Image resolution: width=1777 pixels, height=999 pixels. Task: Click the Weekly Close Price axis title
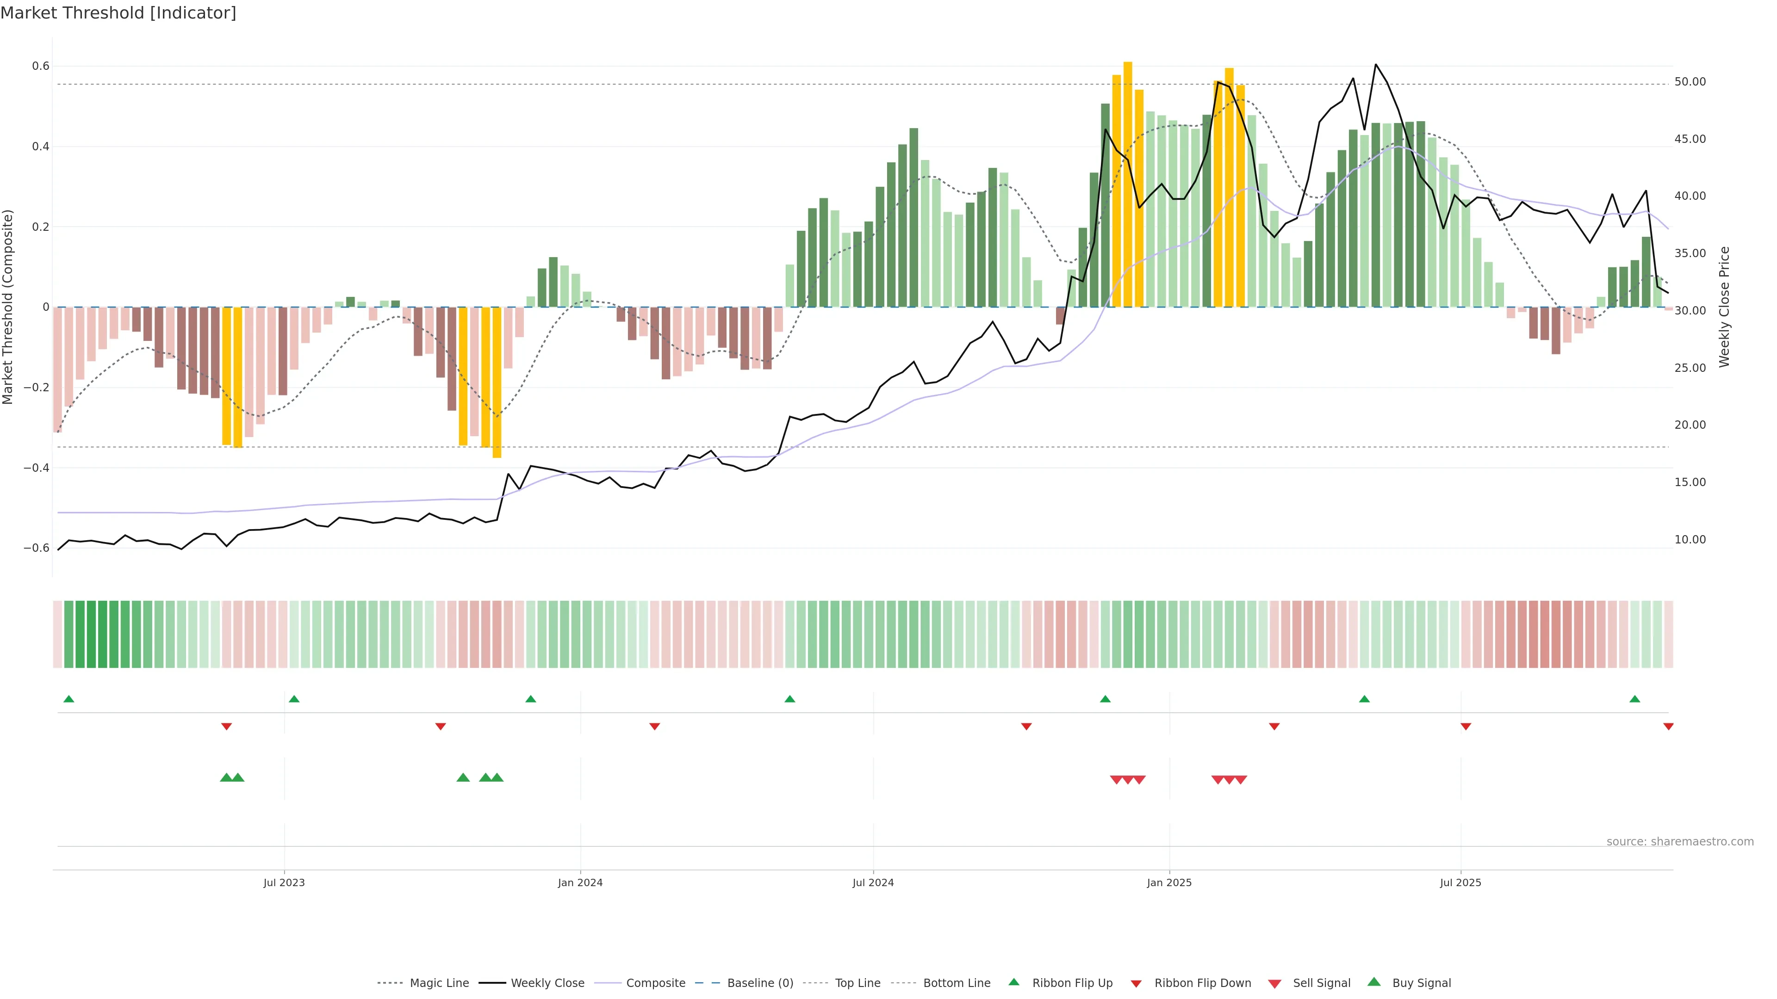[1724, 307]
